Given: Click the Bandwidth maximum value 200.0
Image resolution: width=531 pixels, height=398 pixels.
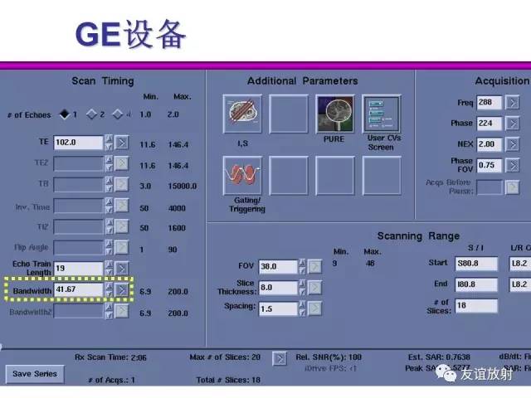Looking at the screenshot, I should pyautogui.click(x=178, y=292).
